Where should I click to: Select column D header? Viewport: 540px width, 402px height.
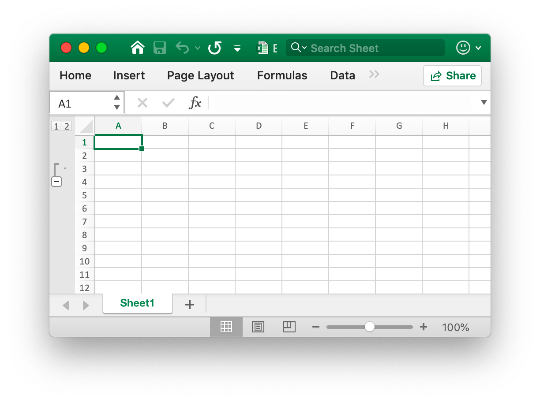point(259,126)
